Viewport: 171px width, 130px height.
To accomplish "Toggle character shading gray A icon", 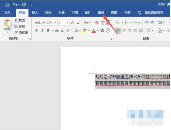I will point(102,31).
